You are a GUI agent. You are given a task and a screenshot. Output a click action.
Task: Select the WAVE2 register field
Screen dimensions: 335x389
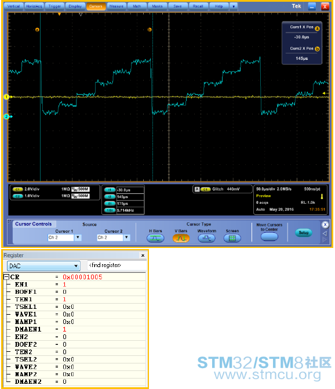75,367
